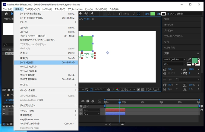The height and width of the screenshot is (132, 205).
Task: Click the shy layers timeline icon
Action: [x=83, y=101]
